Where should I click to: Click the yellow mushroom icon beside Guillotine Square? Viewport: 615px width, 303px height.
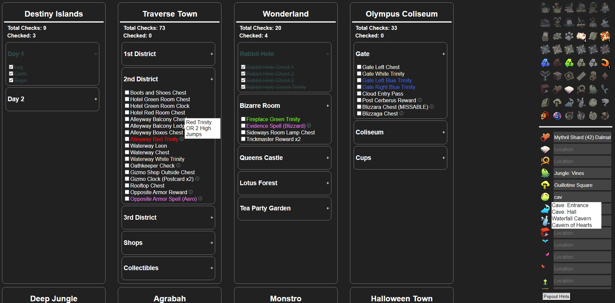tap(545, 185)
